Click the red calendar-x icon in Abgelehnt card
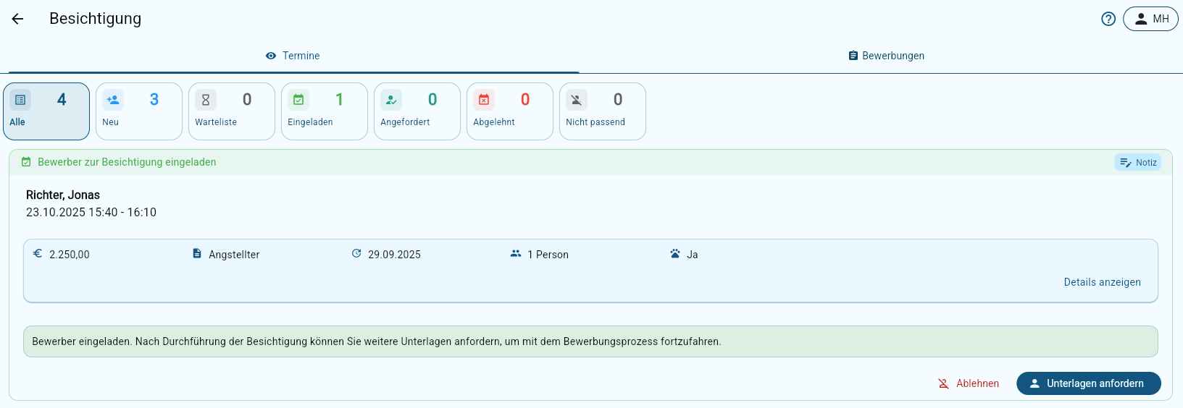This screenshot has width=1183, height=408. [x=484, y=100]
